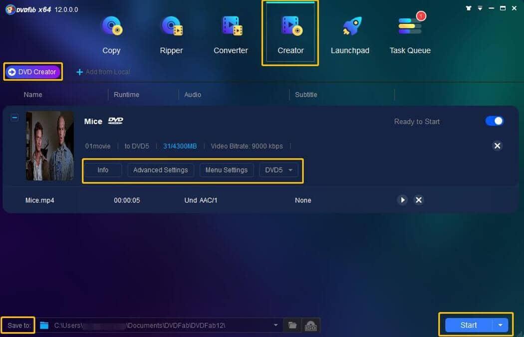Click the Ready to Start status text

[417, 122]
